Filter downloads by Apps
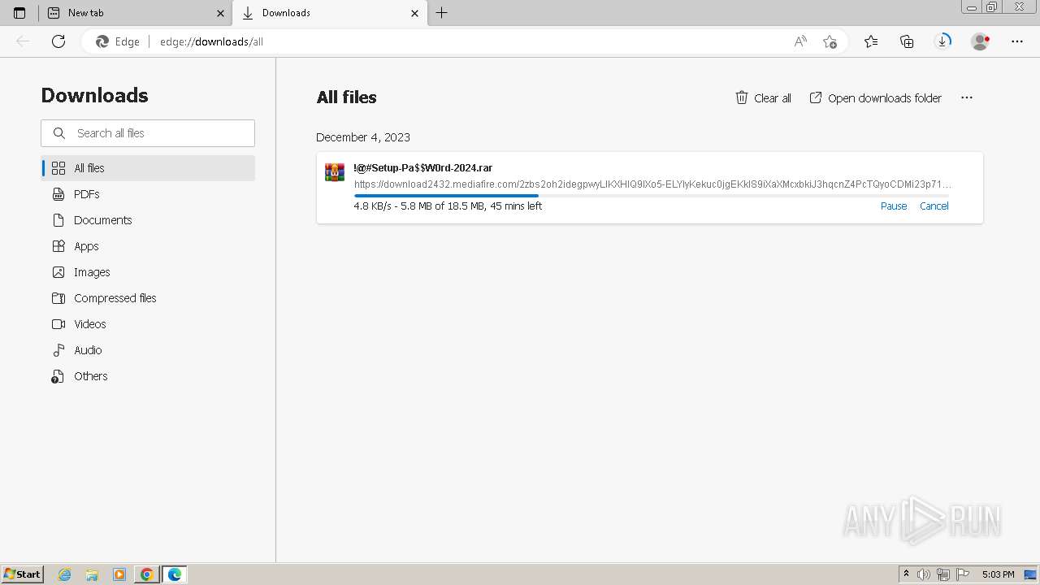The height and width of the screenshot is (585, 1040). click(148, 246)
